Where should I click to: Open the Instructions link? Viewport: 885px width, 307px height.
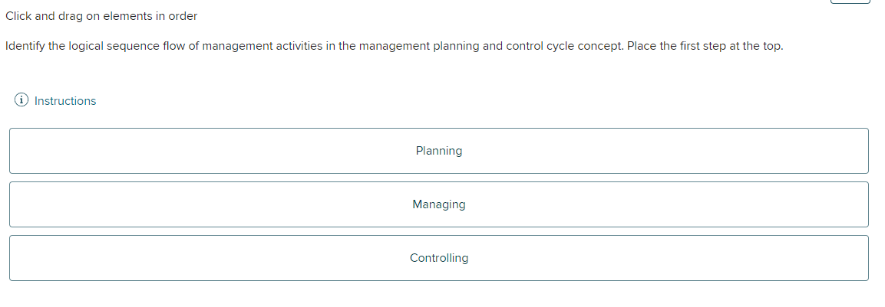pos(65,101)
